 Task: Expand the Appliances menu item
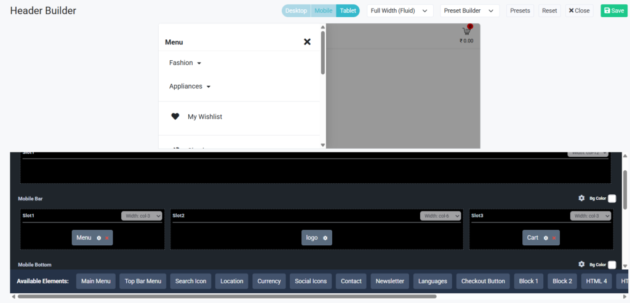(x=189, y=86)
